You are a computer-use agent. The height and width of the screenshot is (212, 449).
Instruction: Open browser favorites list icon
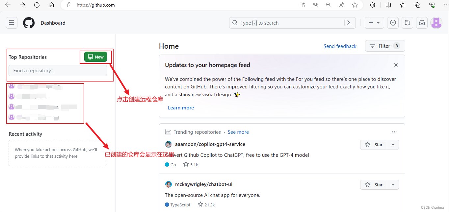point(403,5)
